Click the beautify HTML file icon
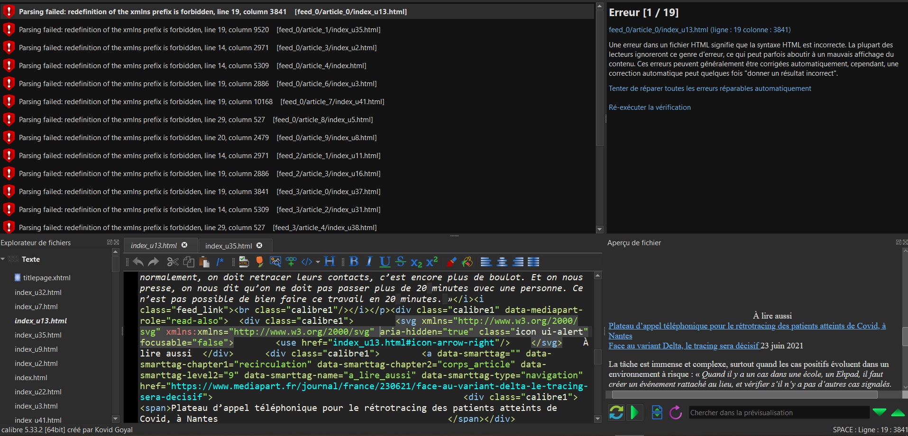 point(244,262)
